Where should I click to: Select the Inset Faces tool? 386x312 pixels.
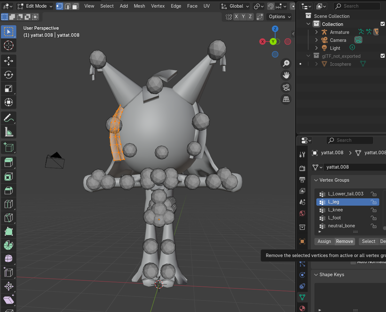tap(9, 177)
